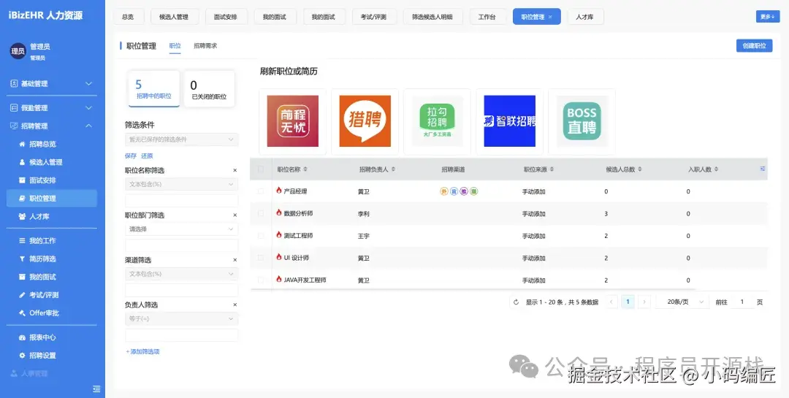Open 简历筛选 in the sidebar
The width and height of the screenshot is (789, 398).
point(52,259)
